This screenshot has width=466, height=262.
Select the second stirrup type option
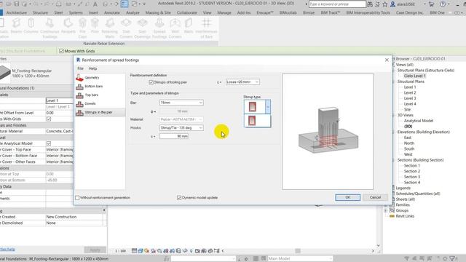point(257,121)
